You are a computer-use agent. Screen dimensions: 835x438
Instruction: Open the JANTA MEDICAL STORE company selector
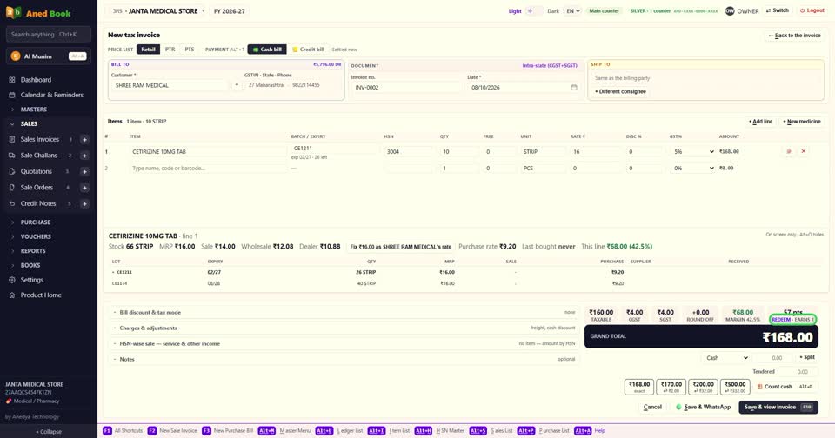157,11
